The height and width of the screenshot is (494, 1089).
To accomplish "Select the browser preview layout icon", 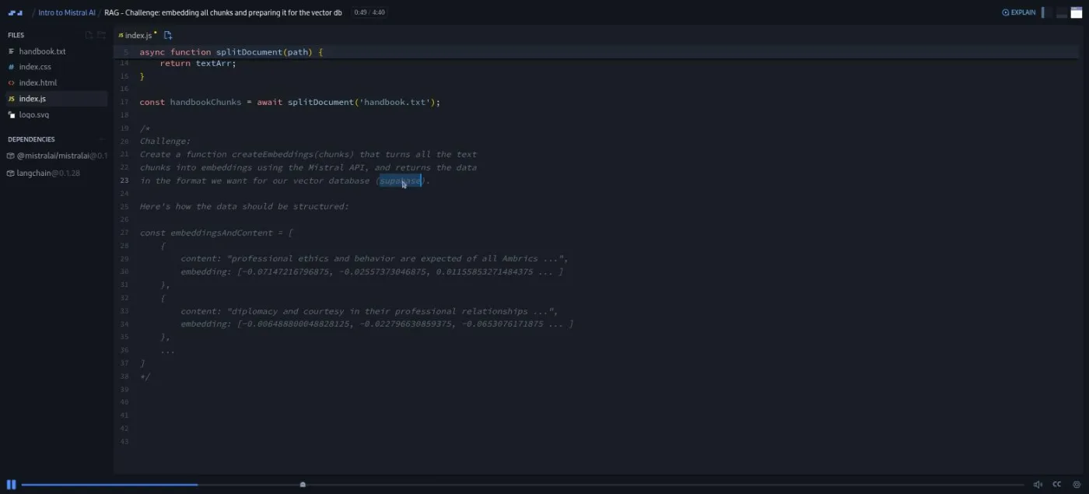I will 1077,12.
